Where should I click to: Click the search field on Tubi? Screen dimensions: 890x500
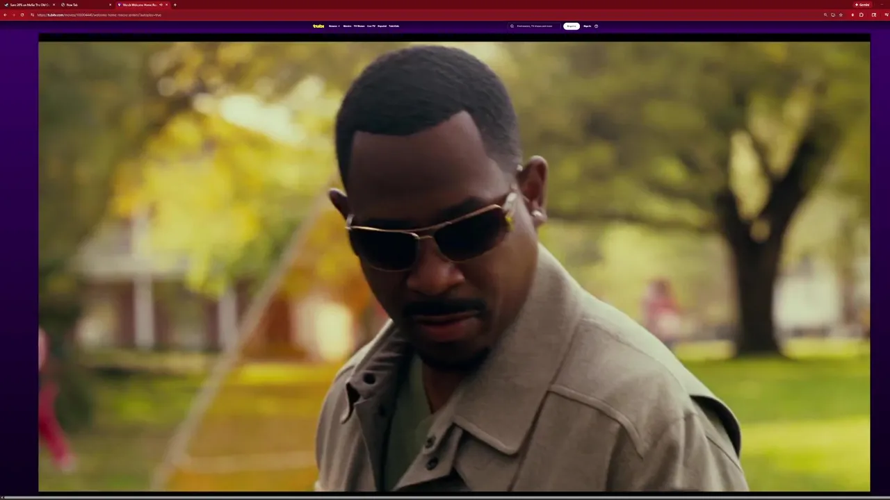click(533, 26)
